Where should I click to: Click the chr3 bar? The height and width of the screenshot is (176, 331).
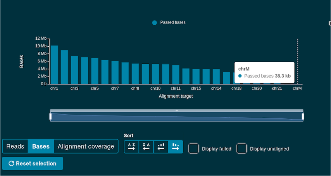pos(74,70)
